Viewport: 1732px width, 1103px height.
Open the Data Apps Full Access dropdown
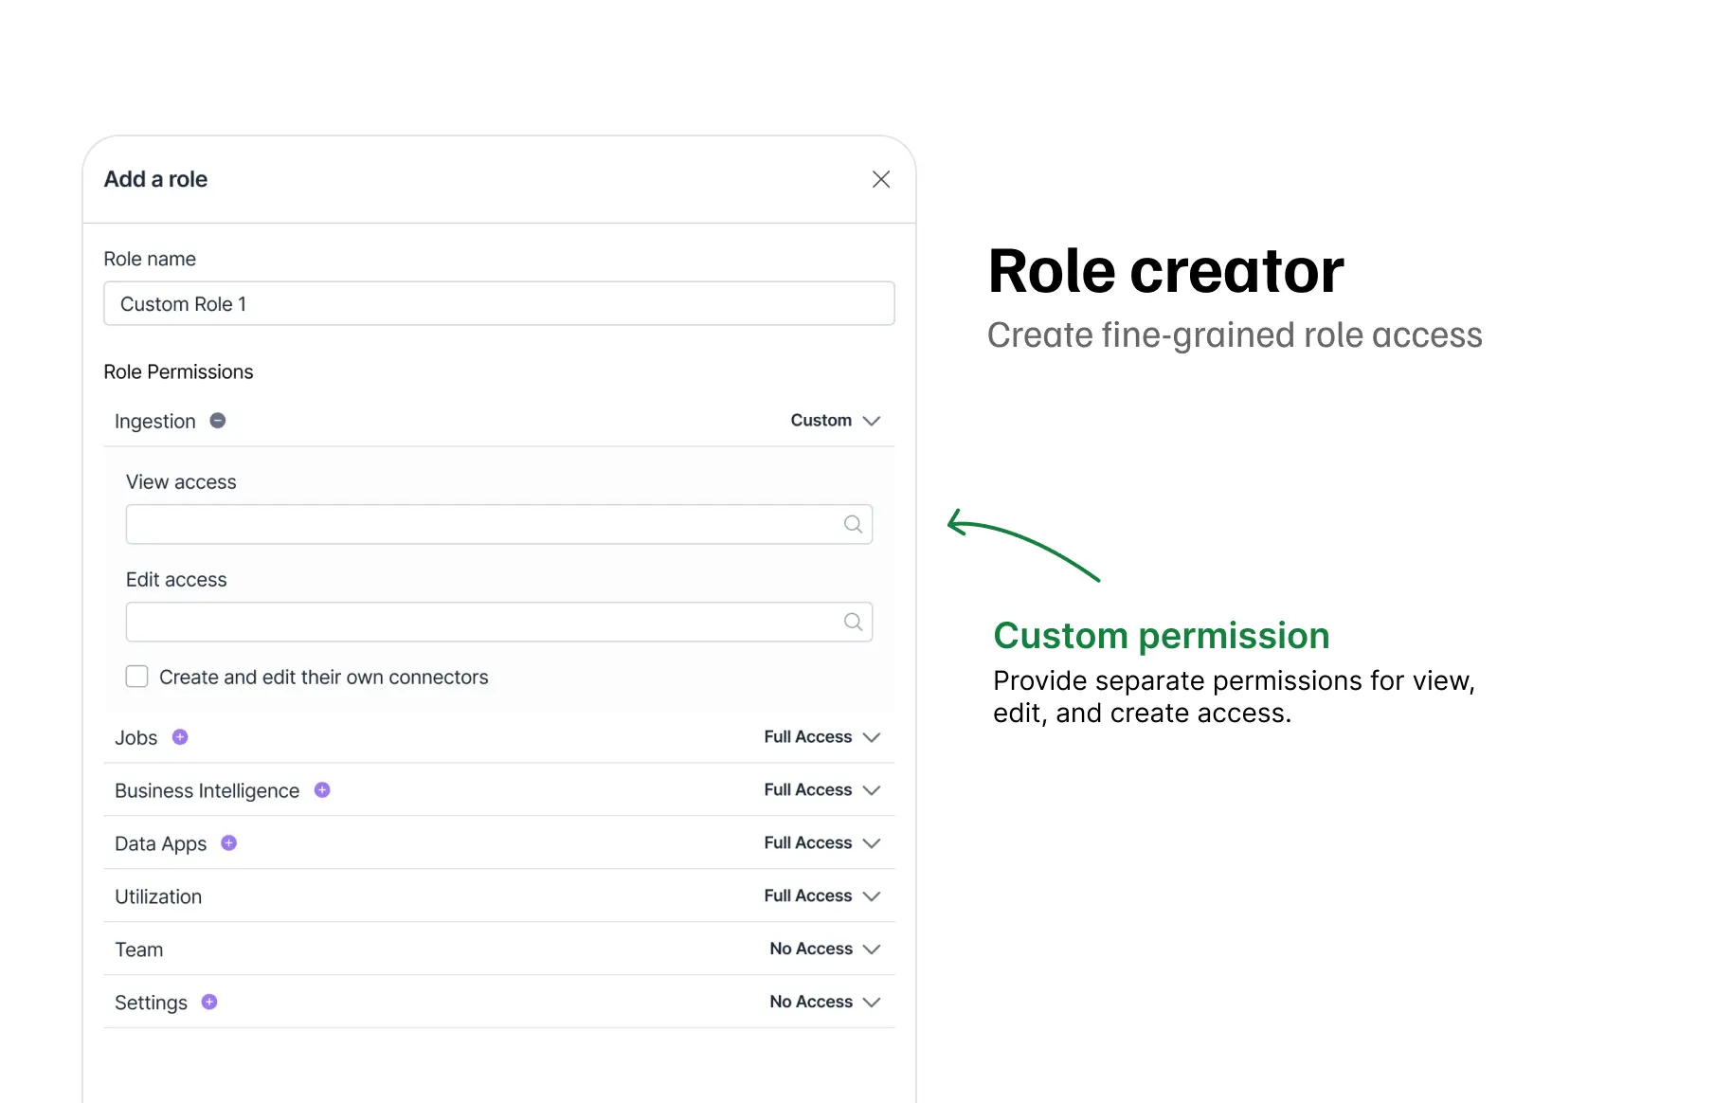[822, 843]
